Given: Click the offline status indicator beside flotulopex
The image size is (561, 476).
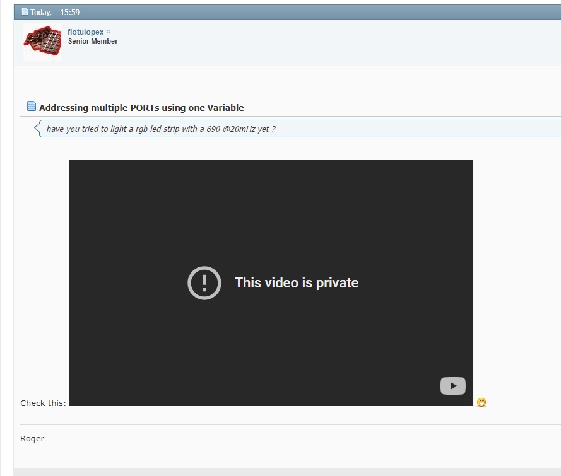Looking at the screenshot, I should point(109,32).
